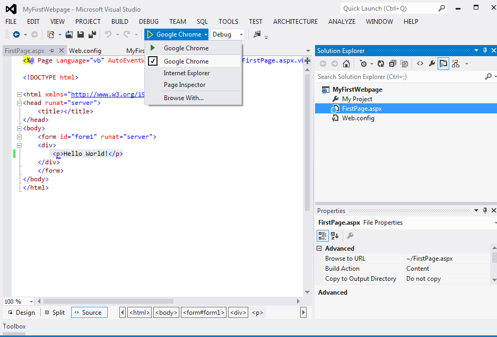Click the editor horizontal scrollbar thumb

click(x=108, y=301)
